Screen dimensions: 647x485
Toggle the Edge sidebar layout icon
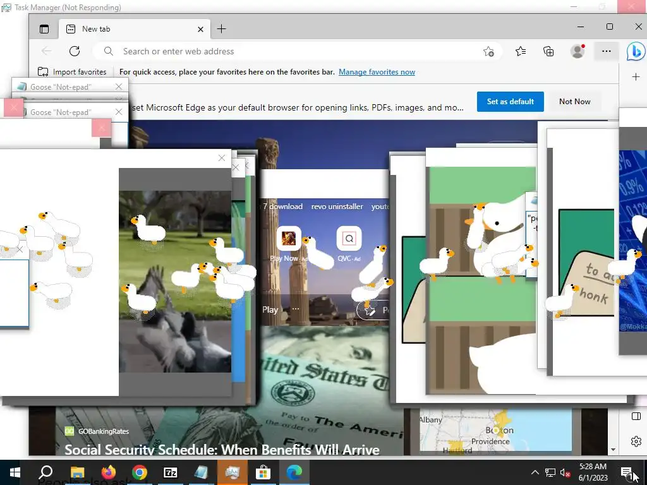pyautogui.click(x=636, y=416)
